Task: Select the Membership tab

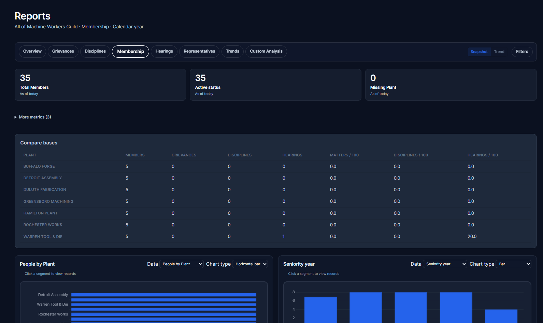Action: click(x=130, y=52)
